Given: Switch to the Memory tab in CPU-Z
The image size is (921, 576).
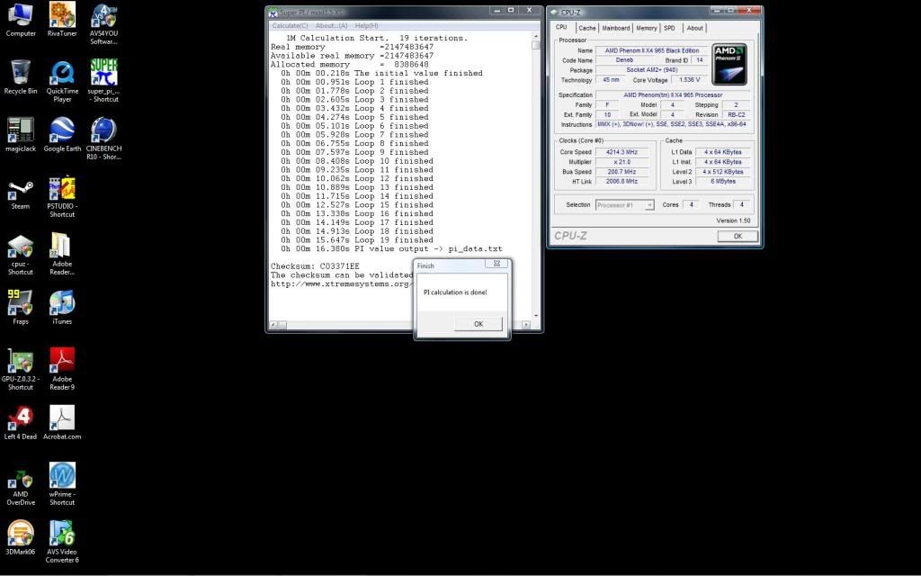Looking at the screenshot, I should pos(646,28).
